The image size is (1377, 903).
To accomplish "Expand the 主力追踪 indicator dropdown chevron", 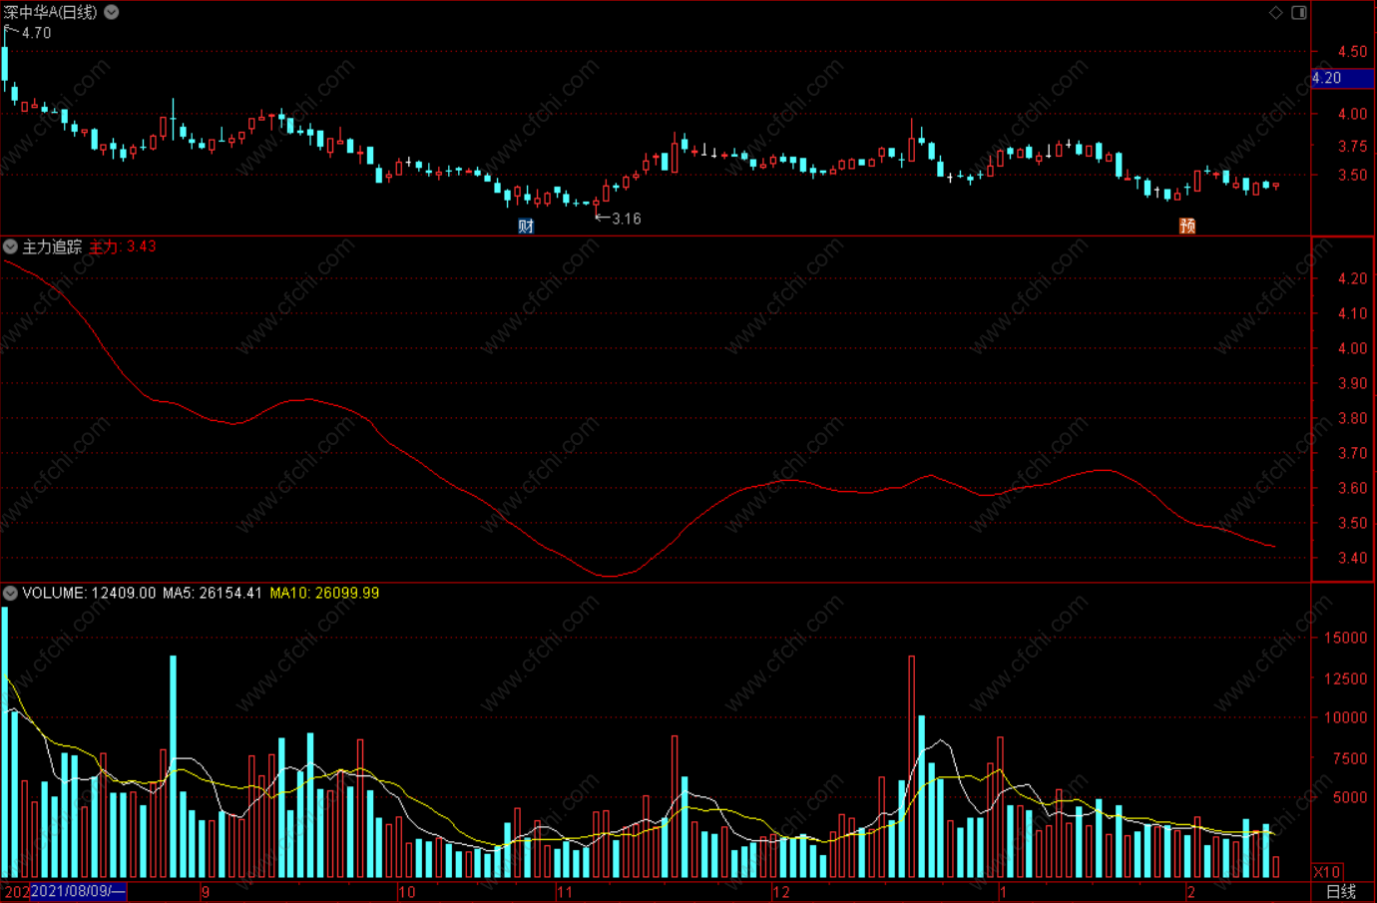I will click(x=10, y=246).
